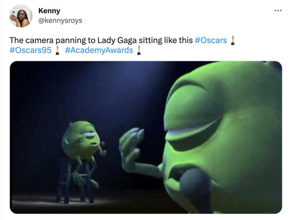Click the statuette emoji after #Oscars95
Screen dimensions: 289x220
(x=57, y=50)
